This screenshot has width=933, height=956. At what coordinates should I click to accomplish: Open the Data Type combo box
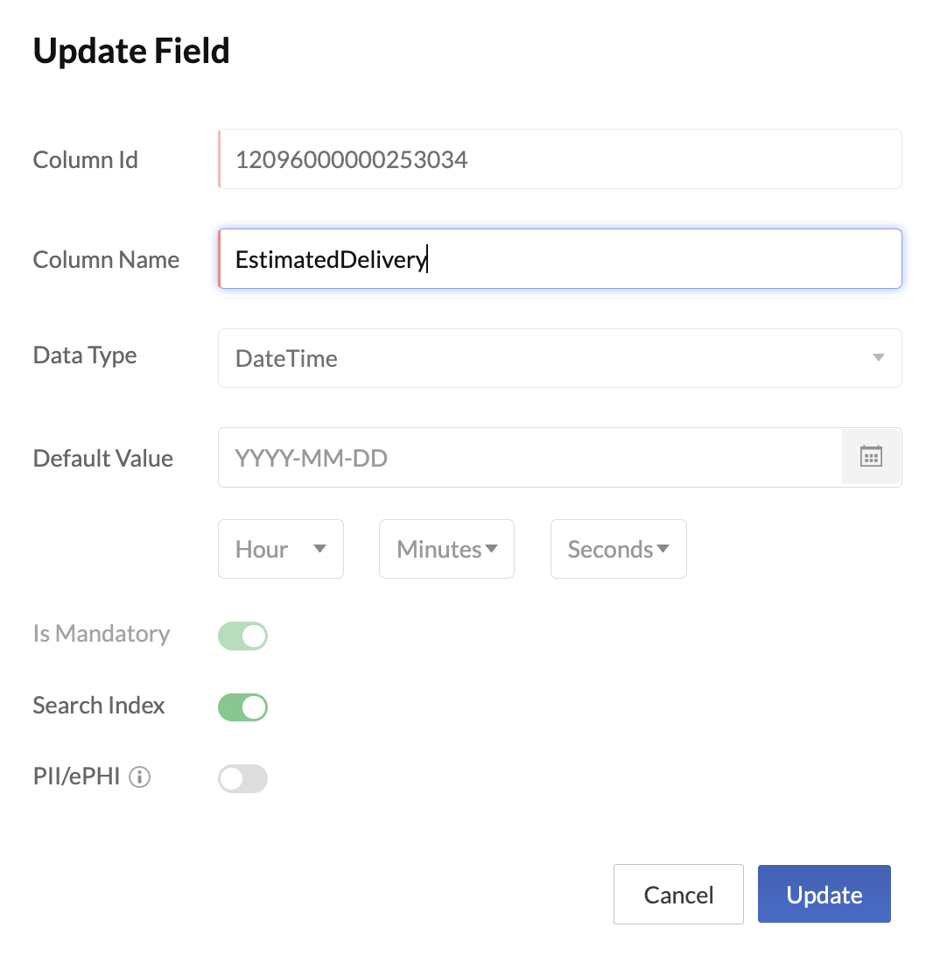(560, 358)
